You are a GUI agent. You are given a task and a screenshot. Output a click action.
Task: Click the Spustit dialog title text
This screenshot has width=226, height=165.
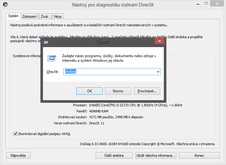pyautogui.click(x=103, y=42)
